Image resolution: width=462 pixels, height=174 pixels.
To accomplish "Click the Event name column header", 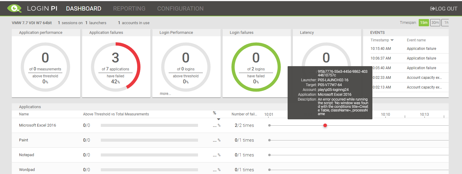I will (x=416, y=40).
